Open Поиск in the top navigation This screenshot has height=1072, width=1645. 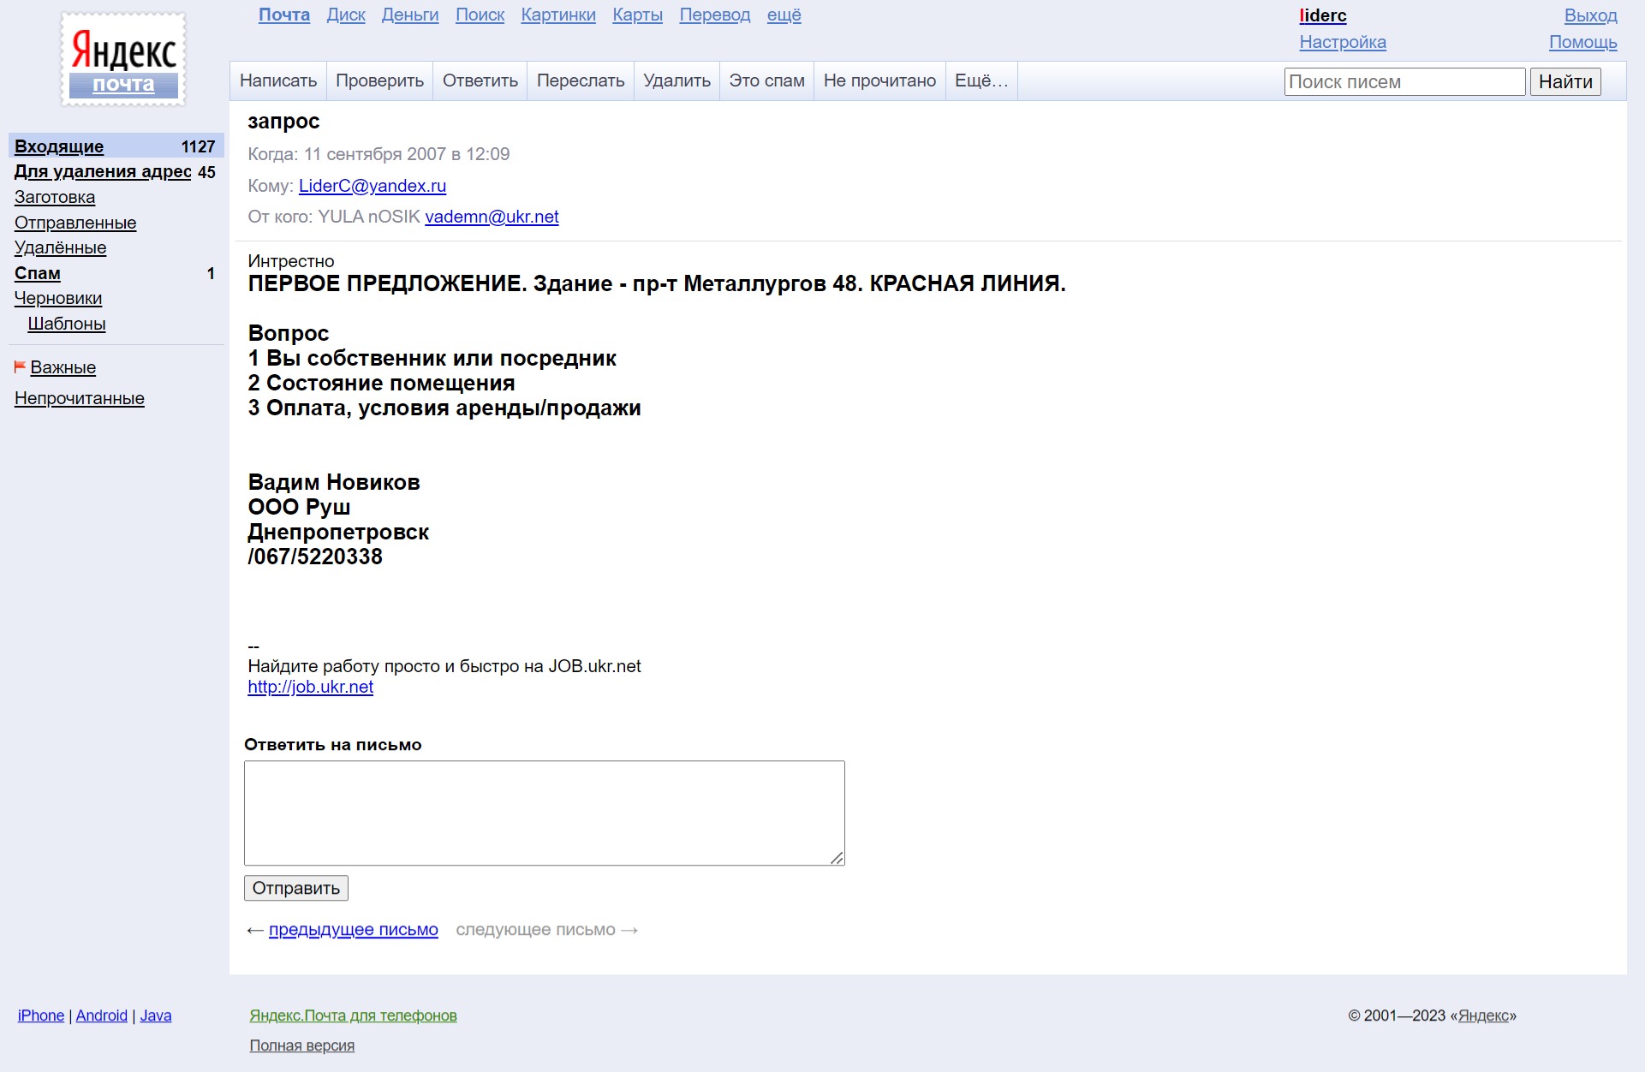click(480, 15)
